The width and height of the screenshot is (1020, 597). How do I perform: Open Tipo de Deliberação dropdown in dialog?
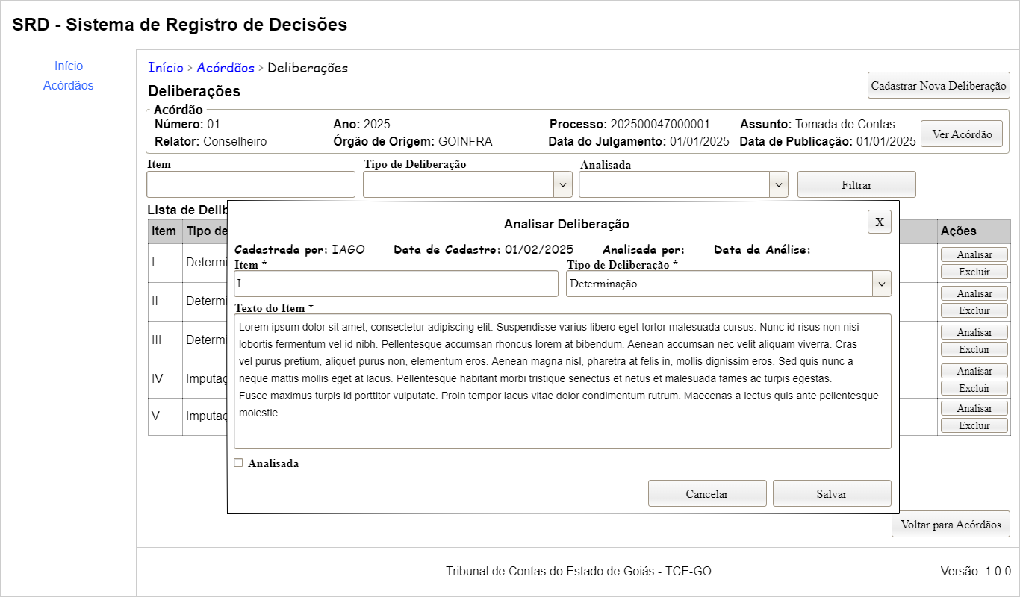pyautogui.click(x=728, y=284)
